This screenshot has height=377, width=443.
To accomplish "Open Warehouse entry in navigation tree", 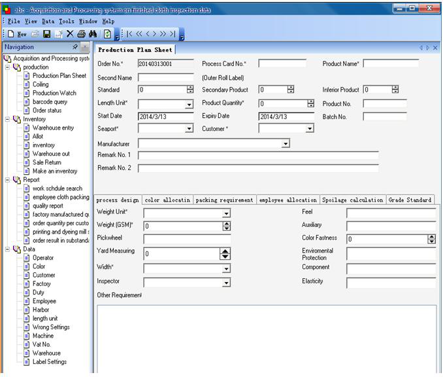I will coord(53,128).
